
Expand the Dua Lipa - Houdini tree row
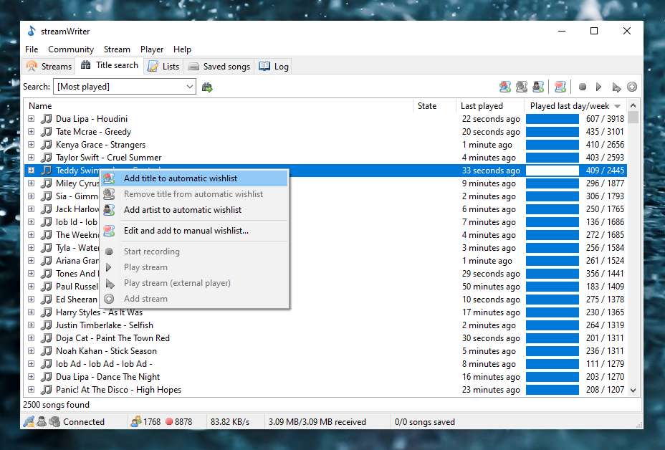point(32,119)
